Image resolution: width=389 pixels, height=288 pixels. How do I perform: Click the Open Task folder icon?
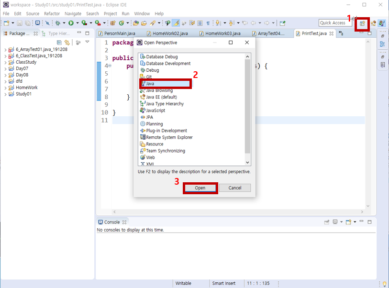click(x=144, y=23)
